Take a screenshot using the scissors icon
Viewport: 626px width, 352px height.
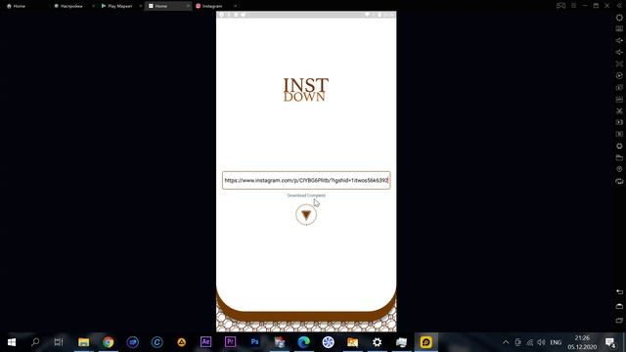point(619,110)
